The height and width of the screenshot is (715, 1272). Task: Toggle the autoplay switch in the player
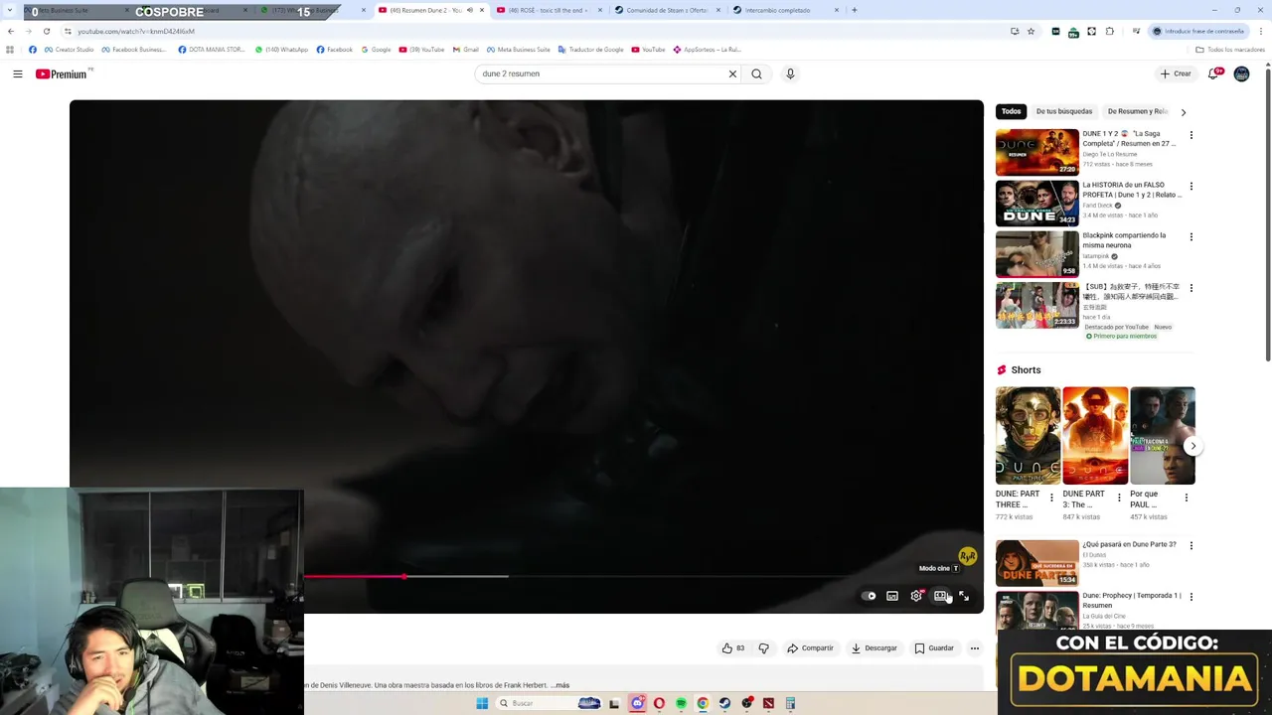[x=869, y=596]
